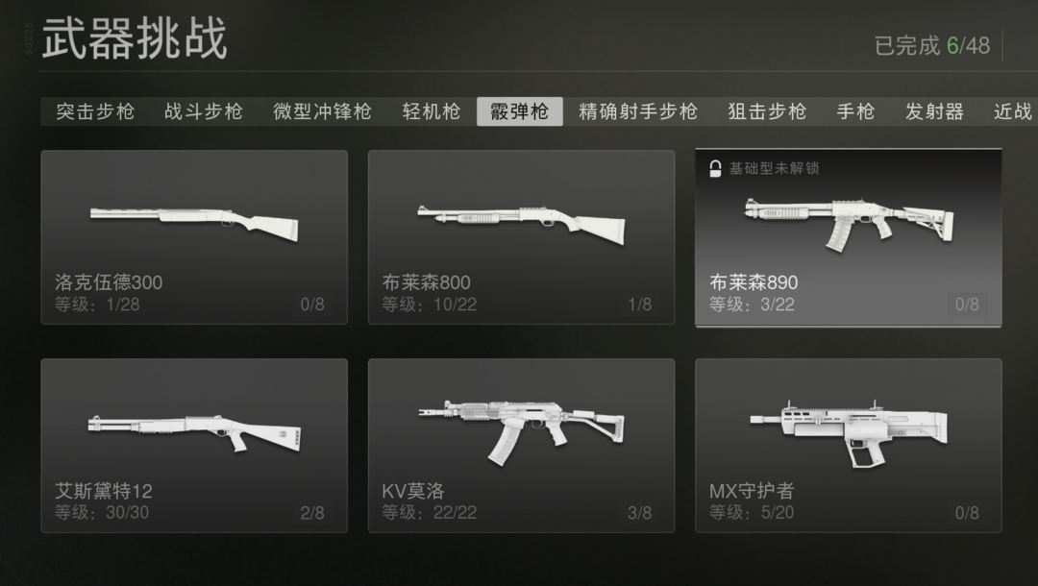This screenshot has height=586, width=1038.
Task: Open the 突击步枪 tab
Action: click(95, 111)
